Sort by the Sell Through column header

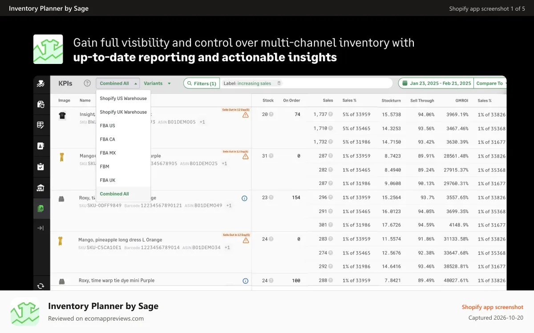coord(422,100)
